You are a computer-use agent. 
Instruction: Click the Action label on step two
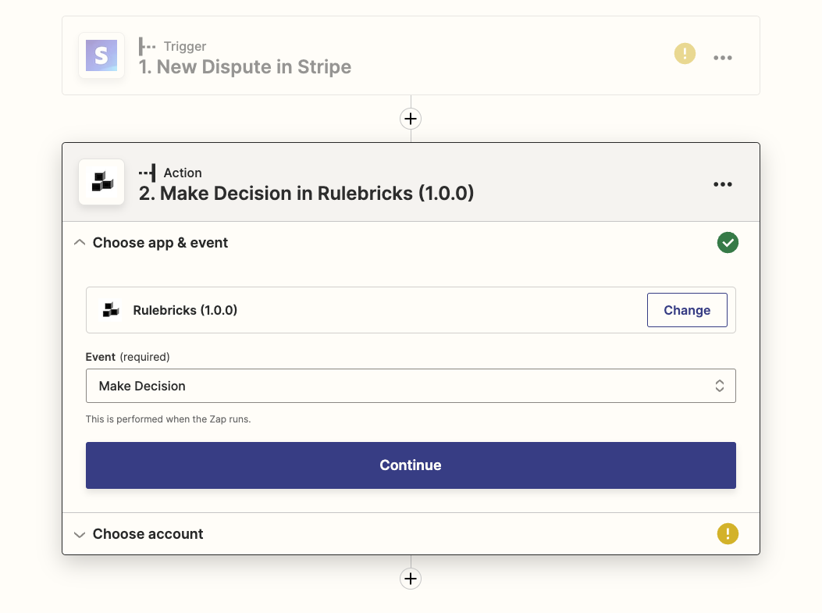coord(181,173)
